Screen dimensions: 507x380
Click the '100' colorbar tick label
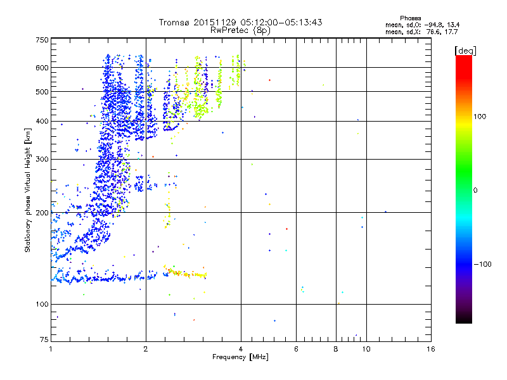tap(480, 117)
